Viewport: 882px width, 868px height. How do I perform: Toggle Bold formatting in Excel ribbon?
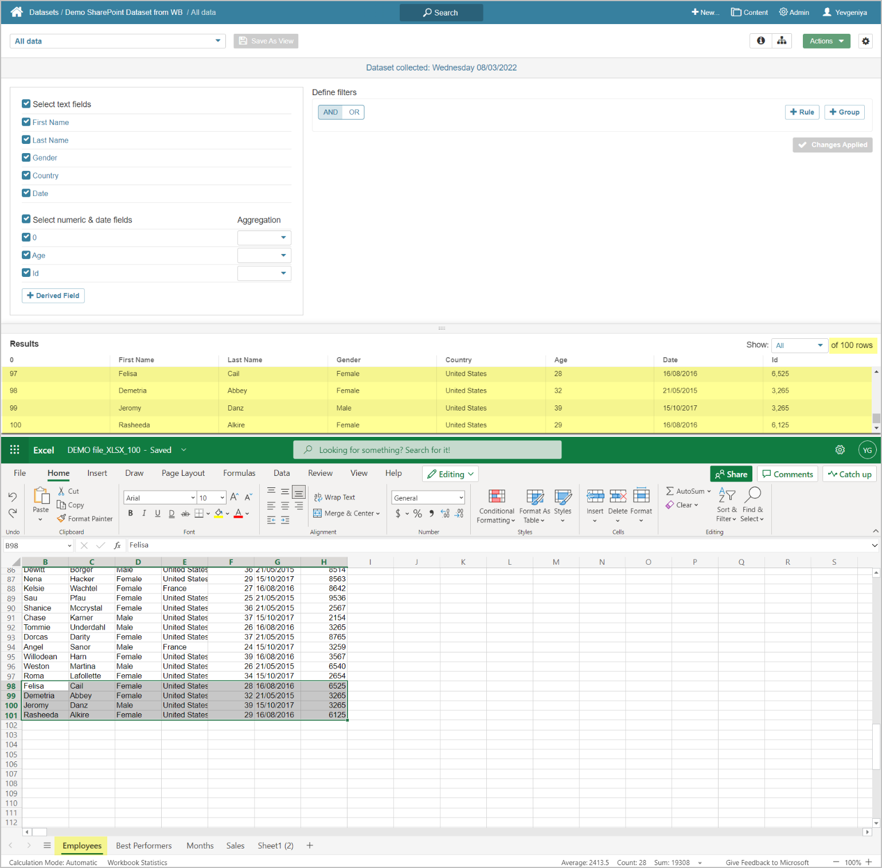point(131,514)
